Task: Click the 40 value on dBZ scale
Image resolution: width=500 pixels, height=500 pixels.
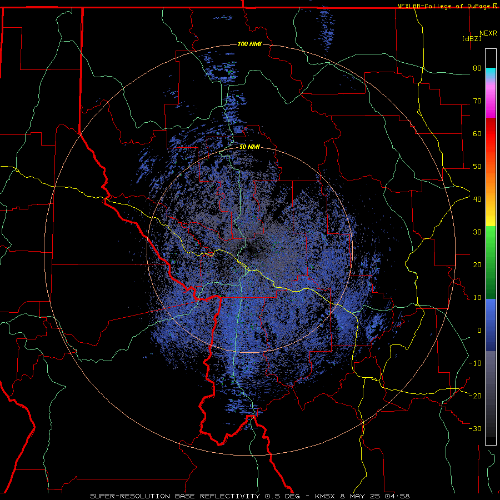Action: [x=477, y=199]
